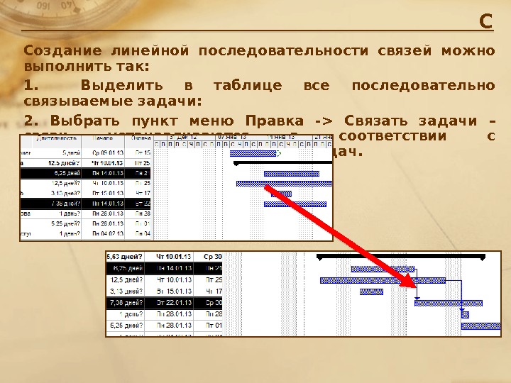The height and width of the screenshot is (383, 511).
Task: Click 'Пн 04.02.13' start date cell
Action: click(108, 233)
